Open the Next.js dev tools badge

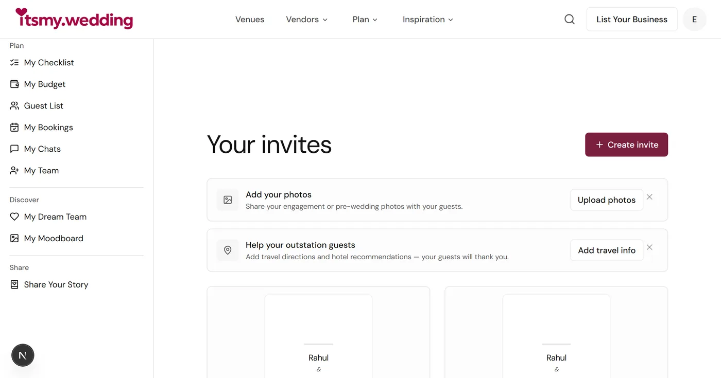pos(23,355)
